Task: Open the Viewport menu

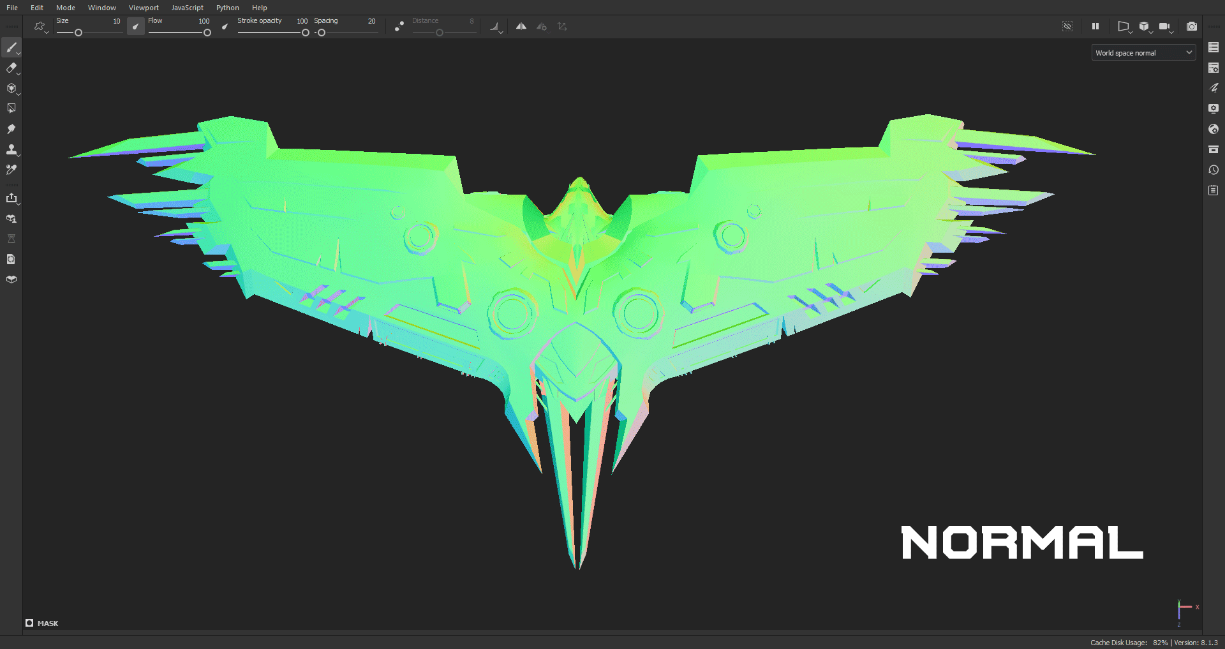Action: pos(144,8)
